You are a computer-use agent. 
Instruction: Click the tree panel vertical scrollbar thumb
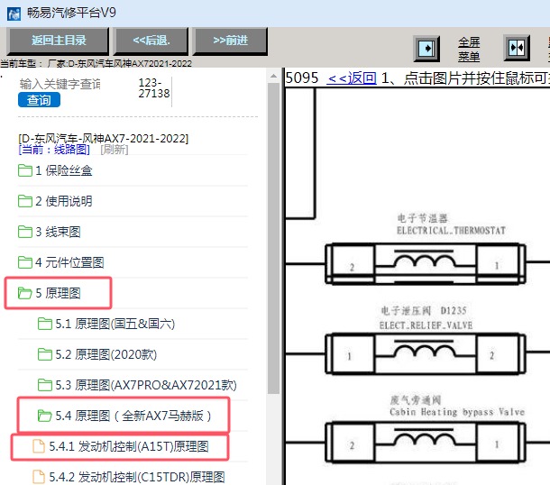[273, 239]
